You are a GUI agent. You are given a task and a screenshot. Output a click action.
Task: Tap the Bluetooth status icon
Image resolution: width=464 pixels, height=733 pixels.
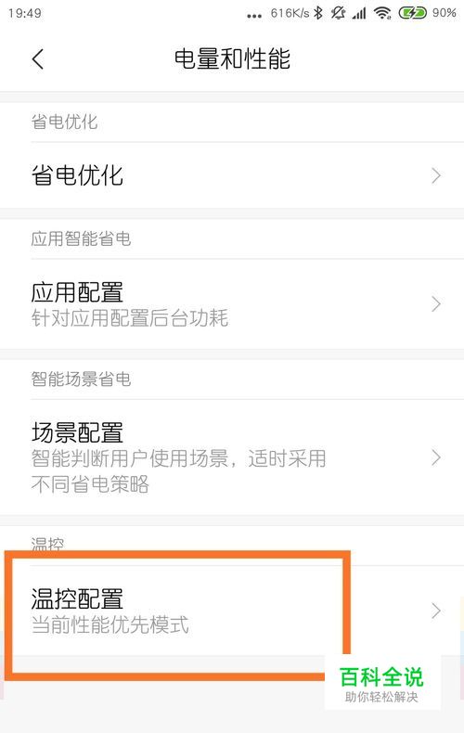point(318,13)
